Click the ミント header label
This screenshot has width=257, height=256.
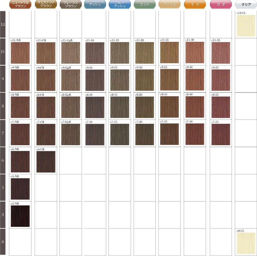(144, 4)
